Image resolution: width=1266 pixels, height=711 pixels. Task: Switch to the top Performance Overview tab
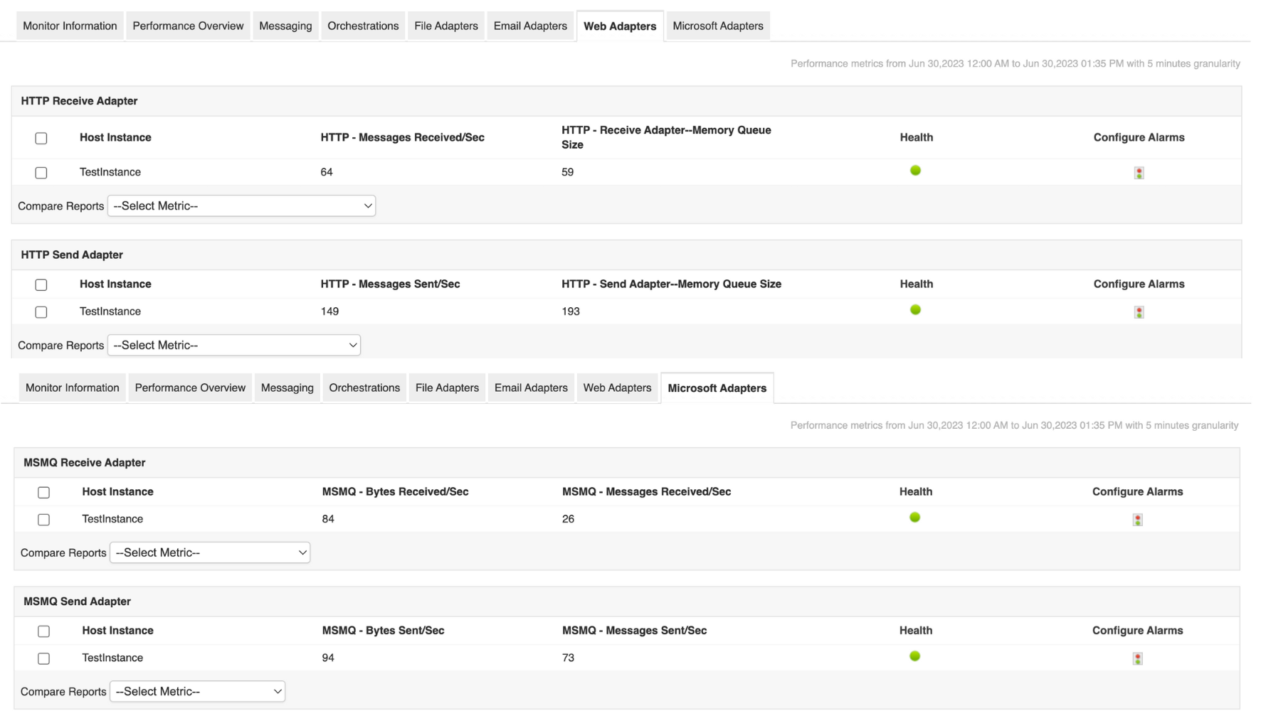(188, 26)
